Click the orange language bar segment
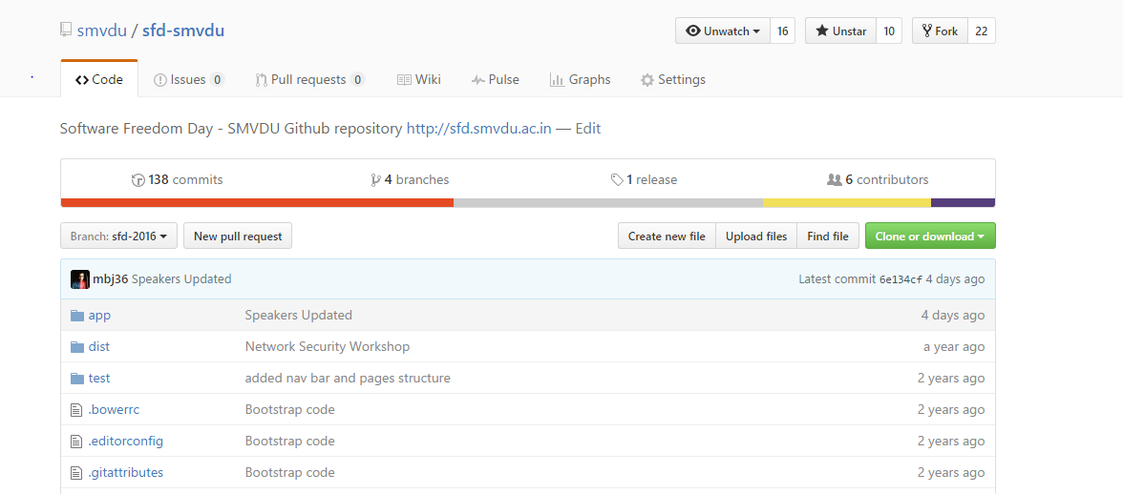 tap(257, 203)
